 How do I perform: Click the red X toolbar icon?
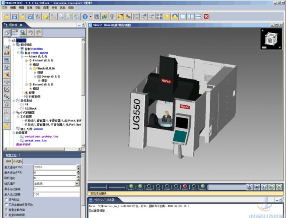[206, 16]
